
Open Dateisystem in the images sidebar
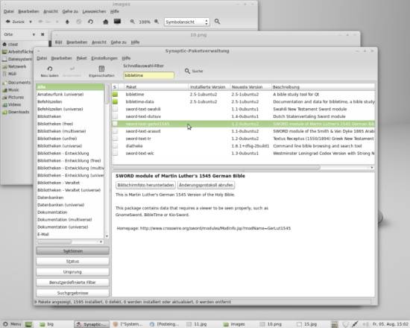pos(17,59)
